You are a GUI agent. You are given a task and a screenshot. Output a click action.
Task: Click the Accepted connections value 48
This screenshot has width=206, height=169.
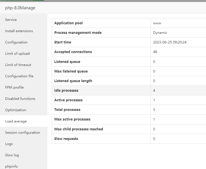pos(155,52)
